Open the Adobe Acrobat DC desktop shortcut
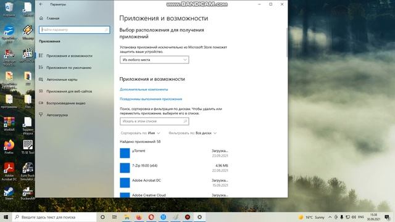The image size is (395, 222). [x=9, y=171]
